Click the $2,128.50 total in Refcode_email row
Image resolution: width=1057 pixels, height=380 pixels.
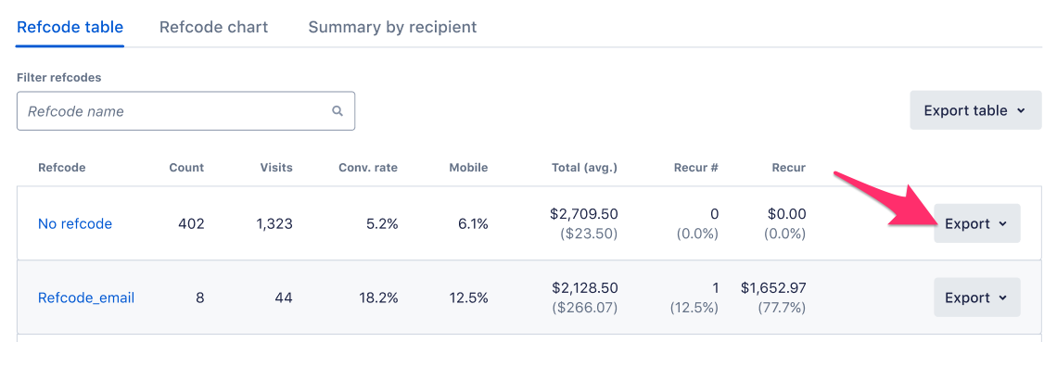tap(584, 288)
